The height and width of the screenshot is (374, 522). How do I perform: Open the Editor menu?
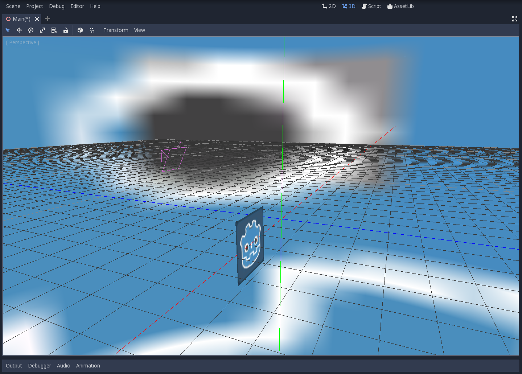(x=77, y=6)
